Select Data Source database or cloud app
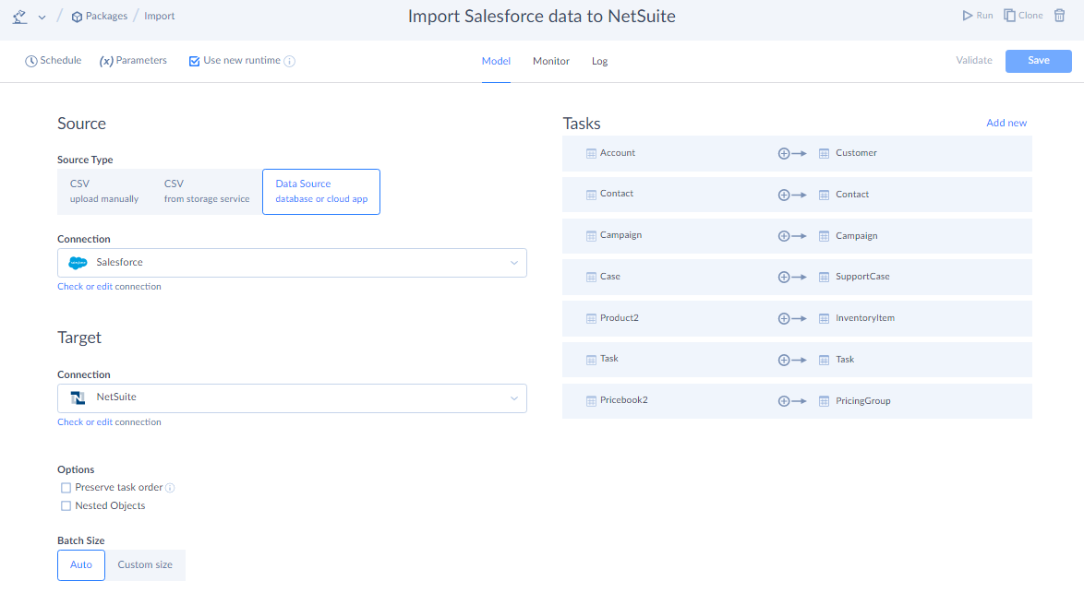The width and height of the screenshot is (1084, 593). coord(321,191)
